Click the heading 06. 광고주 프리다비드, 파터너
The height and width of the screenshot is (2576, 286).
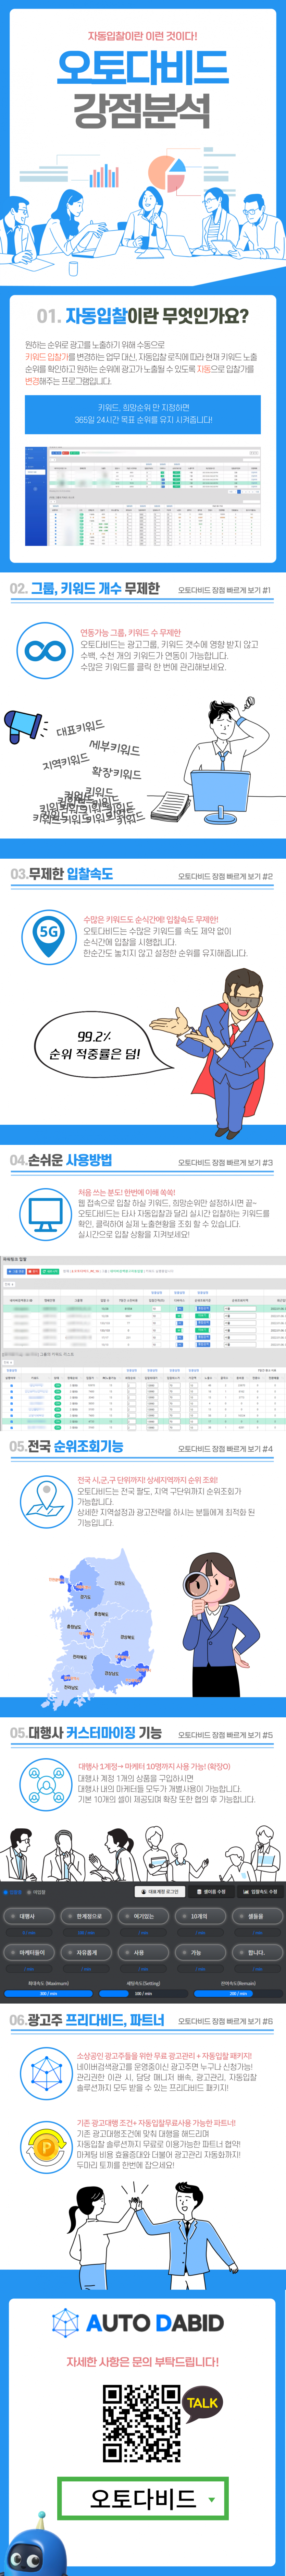tap(87, 2020)
